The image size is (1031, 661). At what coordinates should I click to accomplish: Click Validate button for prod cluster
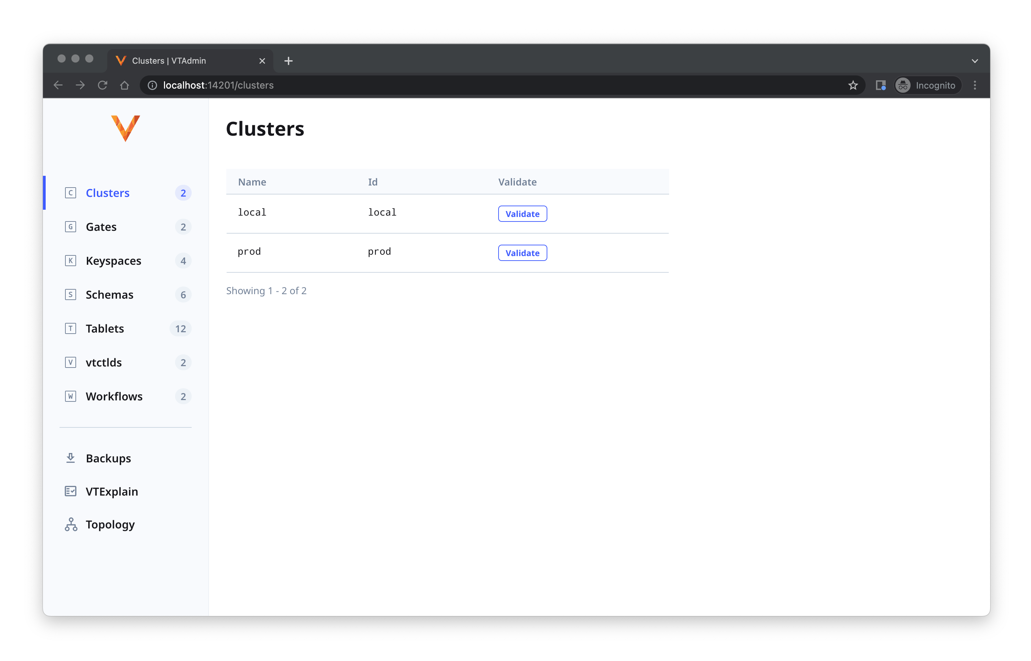tap(523, 253)
